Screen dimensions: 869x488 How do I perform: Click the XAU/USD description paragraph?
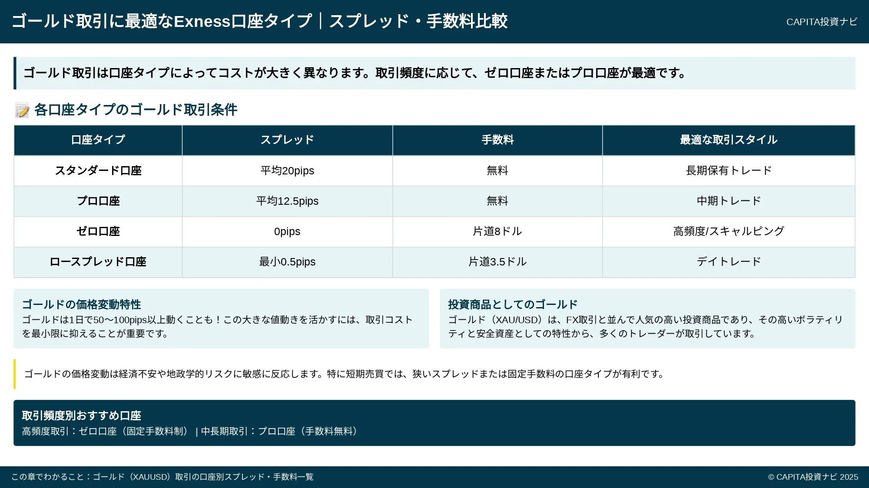coord(645,327)
